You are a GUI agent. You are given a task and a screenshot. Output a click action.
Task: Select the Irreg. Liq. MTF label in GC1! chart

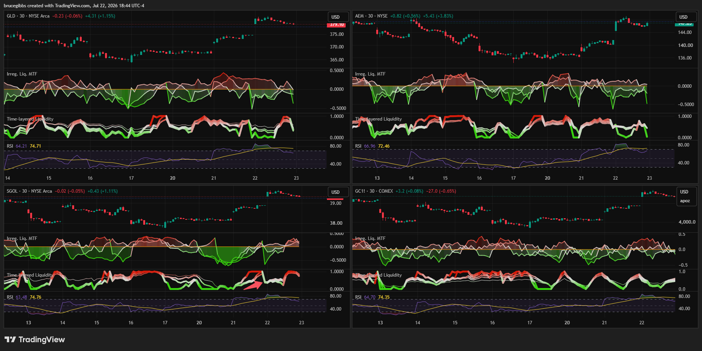tap(370, 238)
